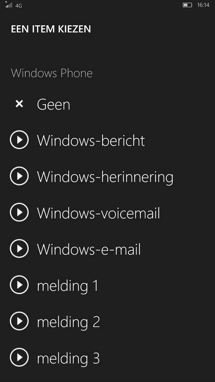Viewport: 215px width, 382px height.
Task: Play the melding 1 preview
Action: 19,285
